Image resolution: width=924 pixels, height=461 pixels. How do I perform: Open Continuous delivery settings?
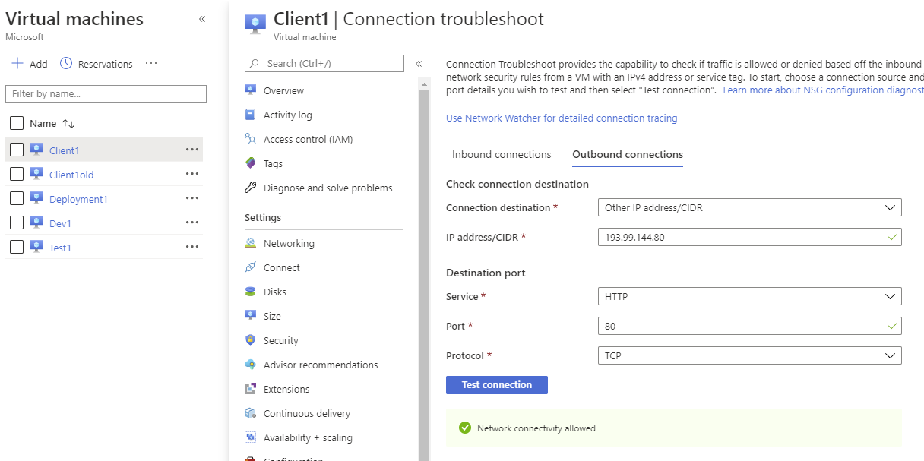coord(305,413)
